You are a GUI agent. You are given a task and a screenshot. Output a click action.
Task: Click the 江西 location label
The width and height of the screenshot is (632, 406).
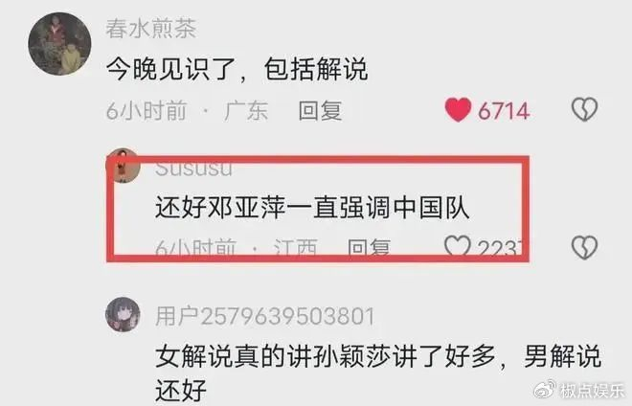296,247
